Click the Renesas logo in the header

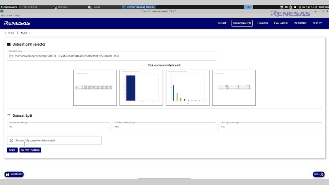click(17, 23)
